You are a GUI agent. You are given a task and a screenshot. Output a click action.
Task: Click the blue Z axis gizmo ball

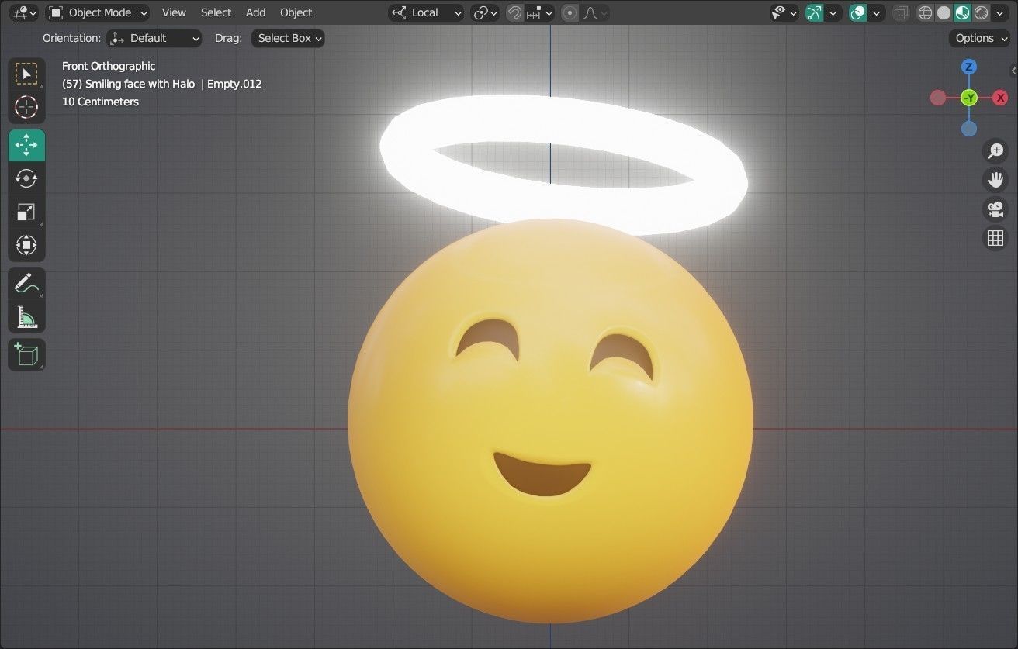[x=969, y=67]
